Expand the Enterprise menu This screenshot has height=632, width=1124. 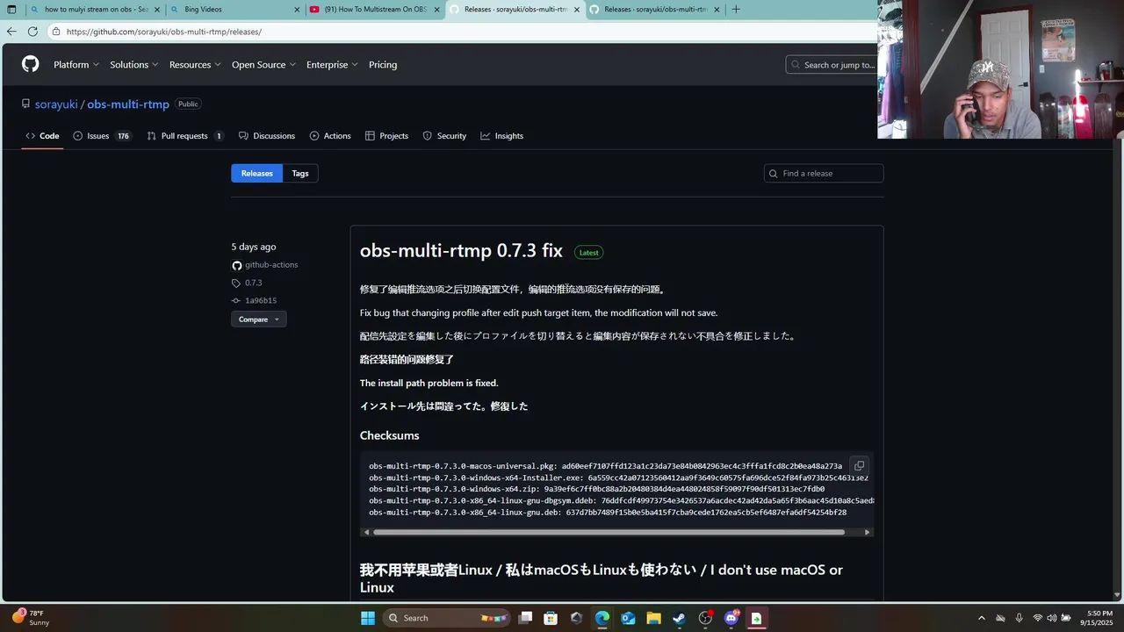pyautogui.click(x=332, y=65)
